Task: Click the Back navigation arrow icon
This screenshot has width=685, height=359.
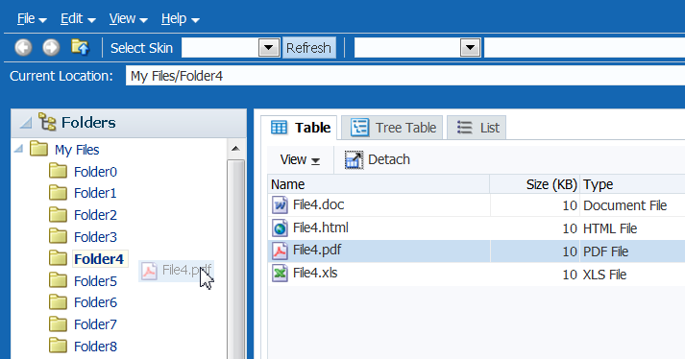Action: point(23,47)
